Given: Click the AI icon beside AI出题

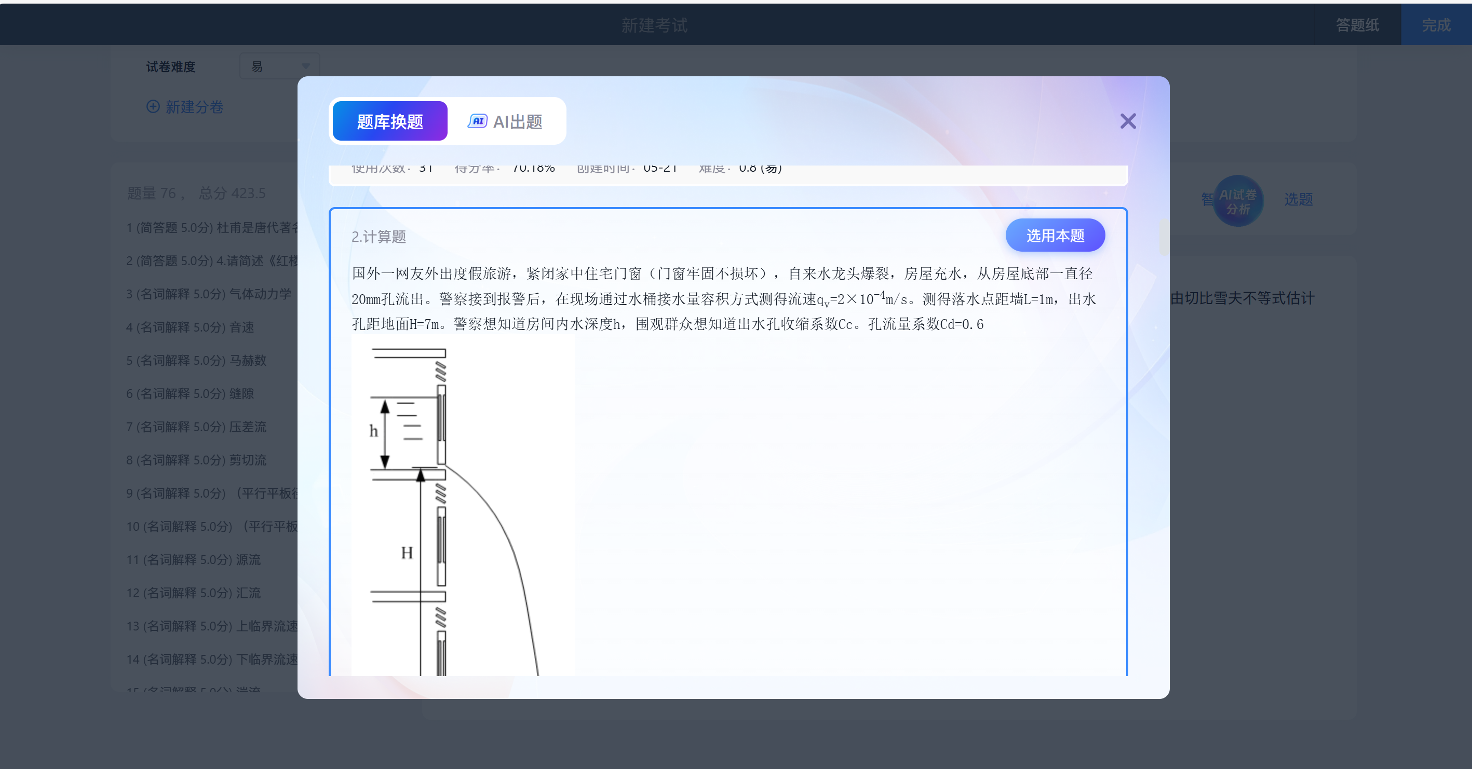Looking at the screenshot, I should coord(477,121).
